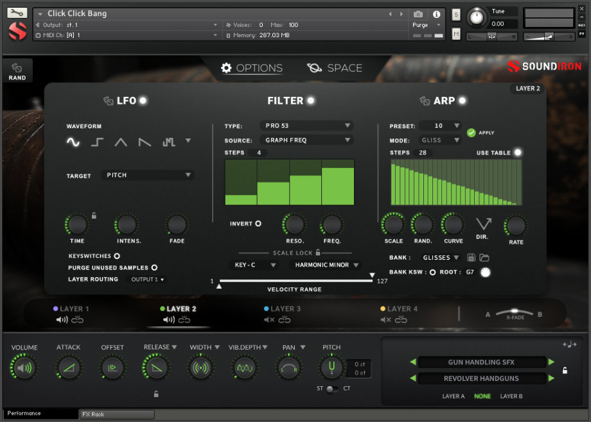Select the LAYER 3 tab
591x422 pixels.
pos(285,308)
